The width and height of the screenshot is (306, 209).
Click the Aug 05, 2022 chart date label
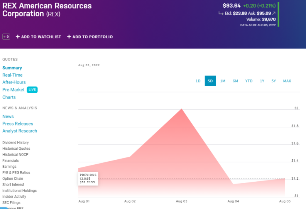click(x=89, y=65)
